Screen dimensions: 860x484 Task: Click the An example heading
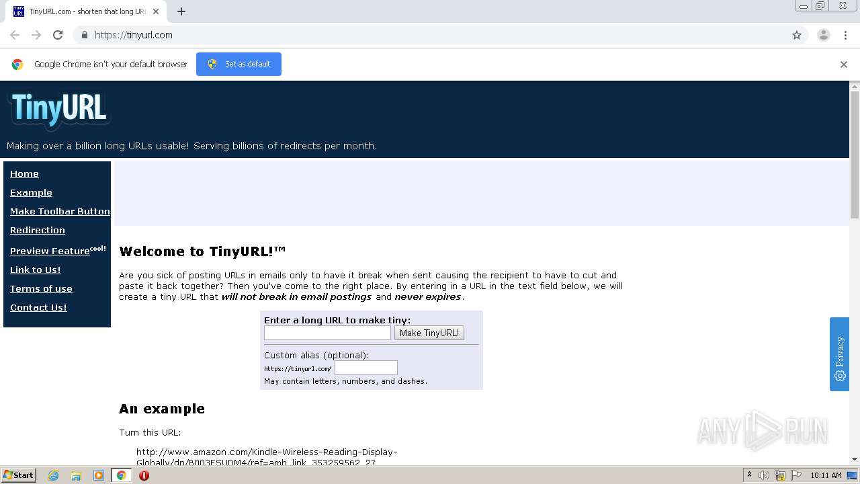pos(162,409)
